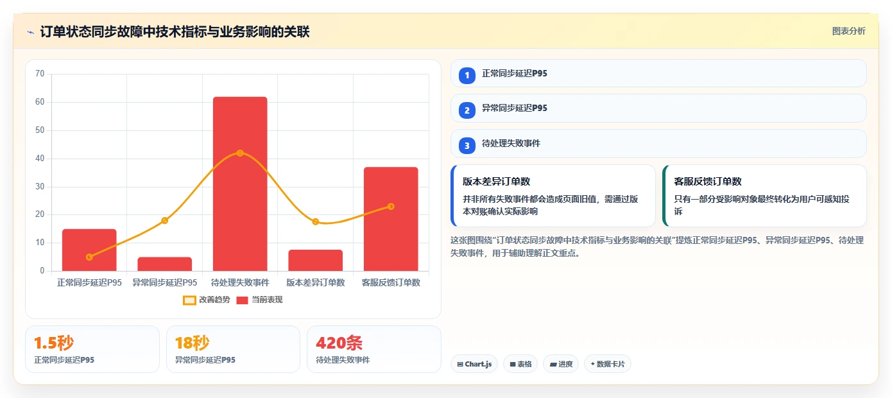The image size is (892, 398).
Task: Click trend line point above 待处理失败事件
Action: pos(240,153)
